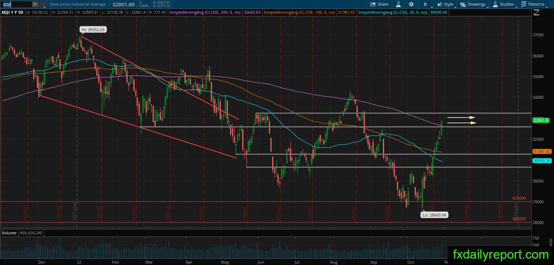Click the red clipboard link icon beside symbol

(x=42, y=4)
